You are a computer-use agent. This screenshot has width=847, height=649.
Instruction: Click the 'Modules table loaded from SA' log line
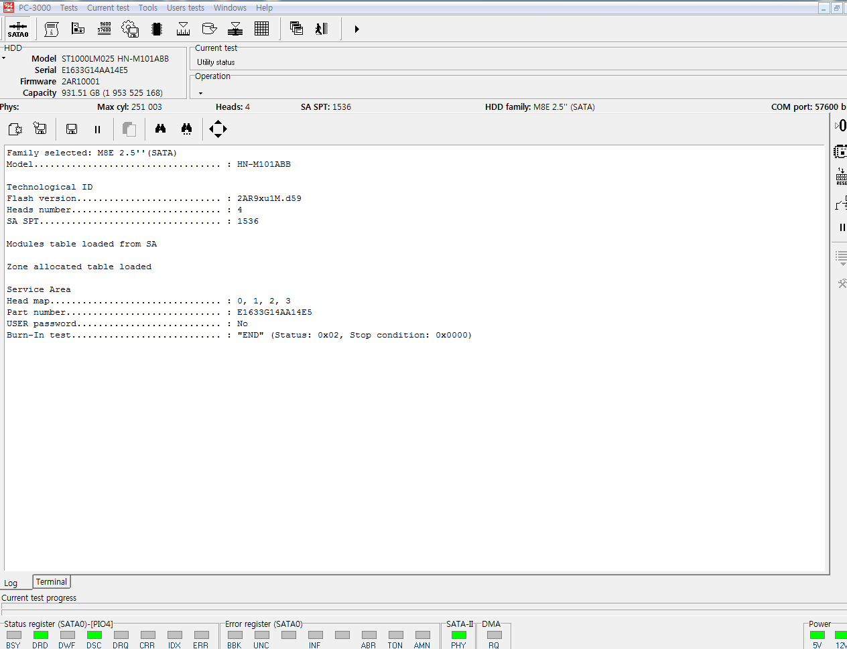(82, 244)
